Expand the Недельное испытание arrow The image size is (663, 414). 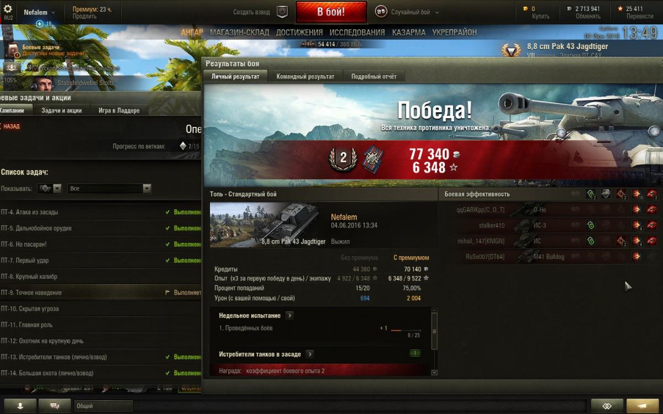pos(290,316)
